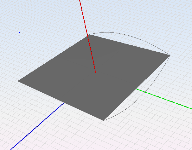Select the plane's upper-right edge
Image resolution: width=192 pixels, height=150 pixels.
click(129, 45)
